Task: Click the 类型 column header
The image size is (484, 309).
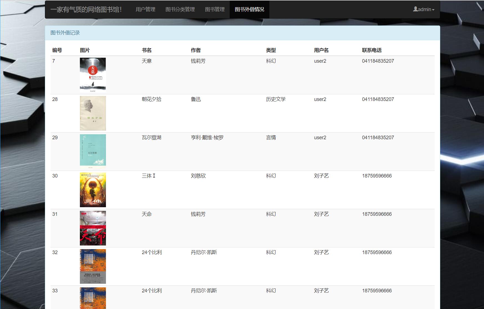Action: click(x=271, y=50)
